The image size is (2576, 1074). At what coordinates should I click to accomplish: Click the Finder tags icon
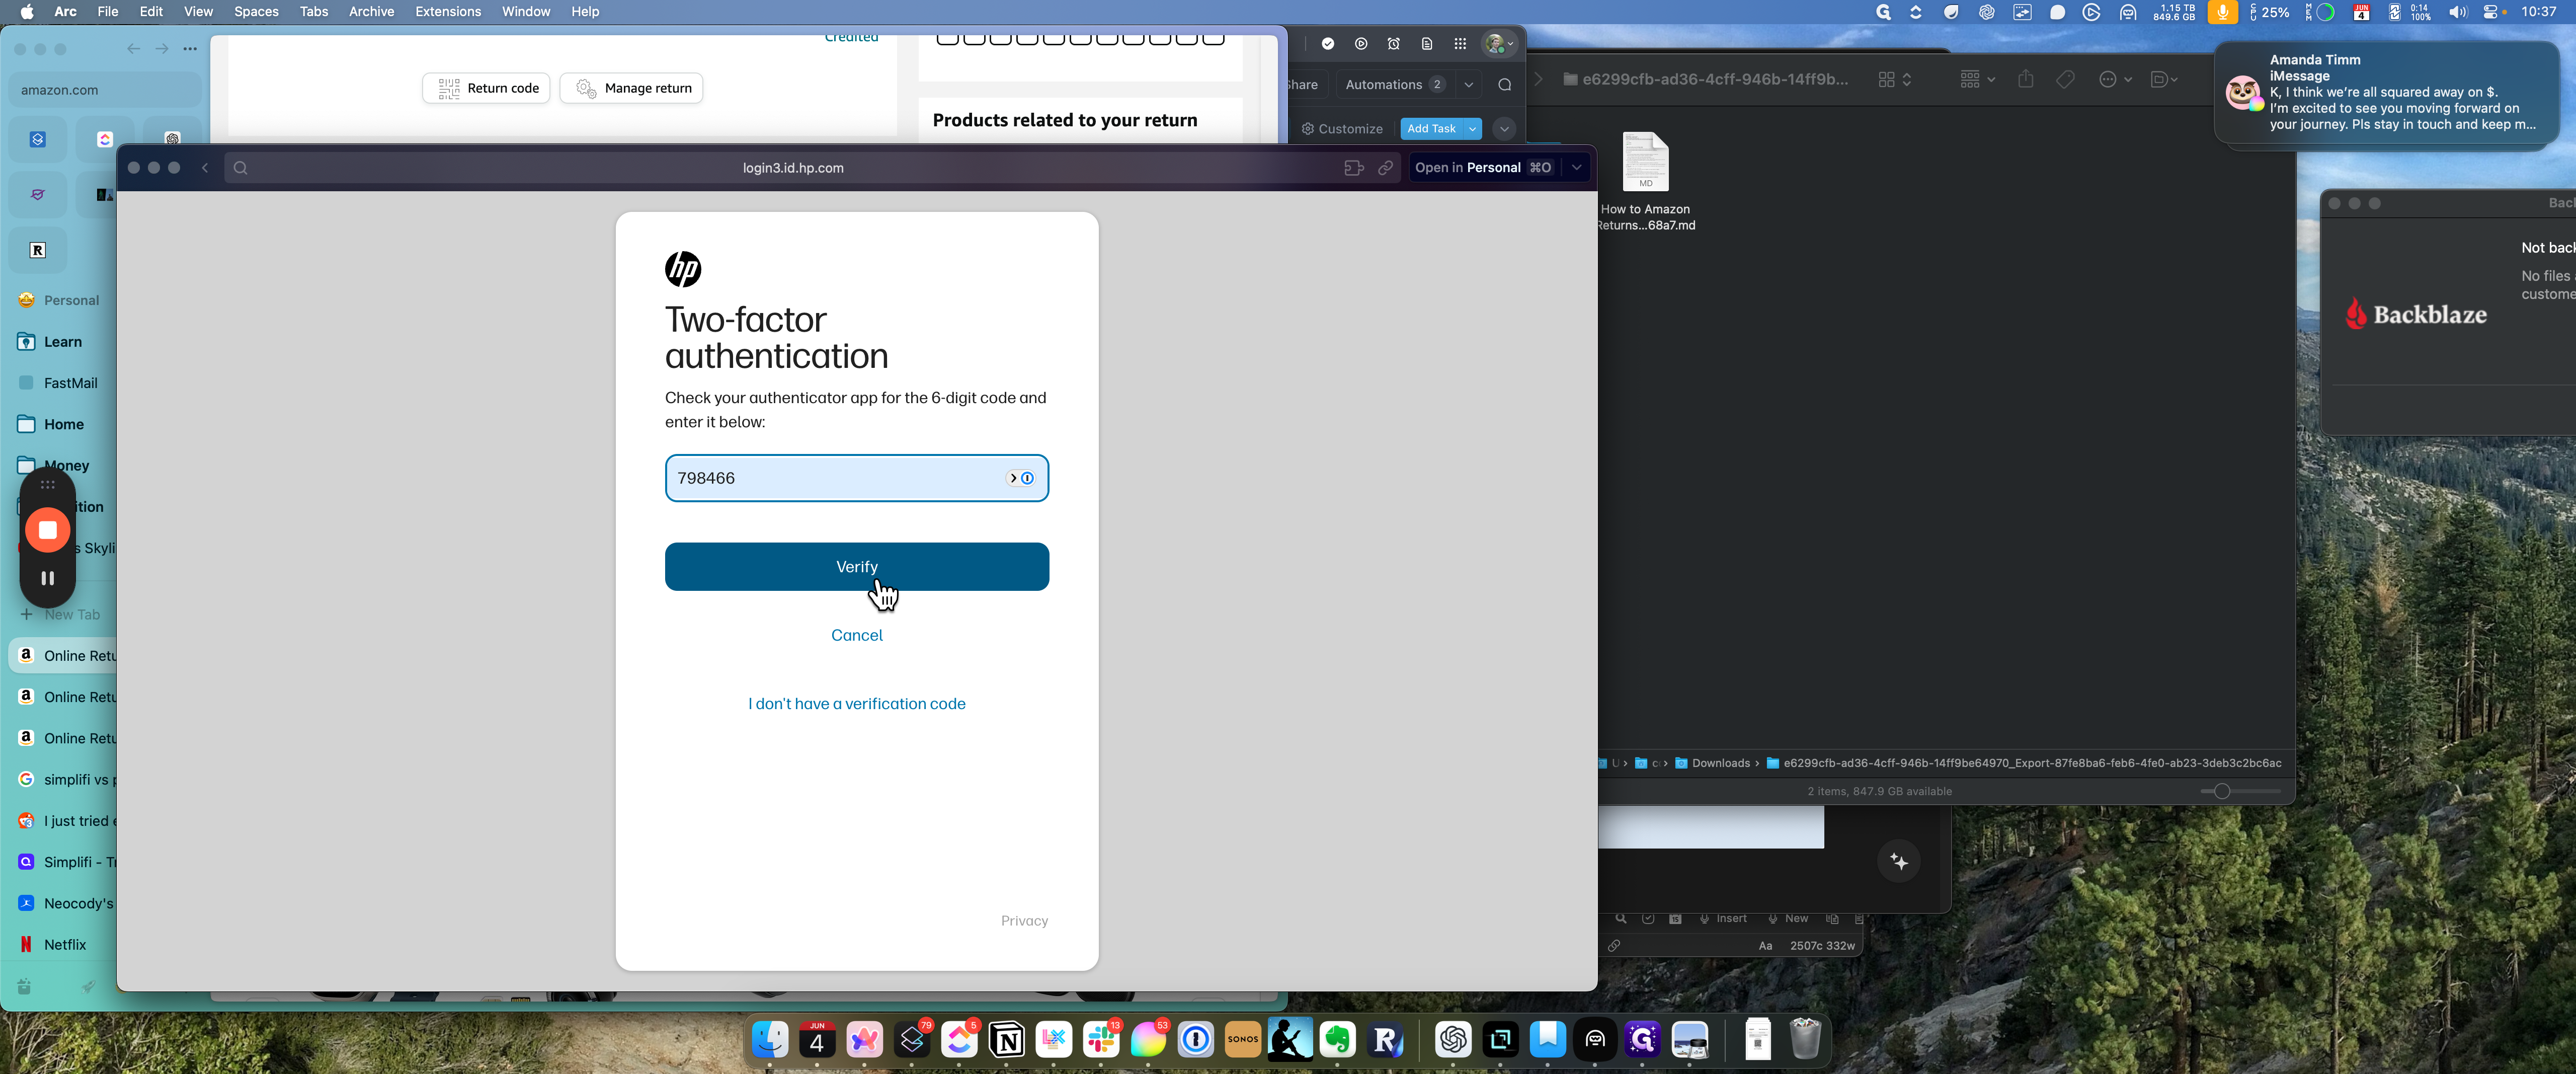point(2065,79)
